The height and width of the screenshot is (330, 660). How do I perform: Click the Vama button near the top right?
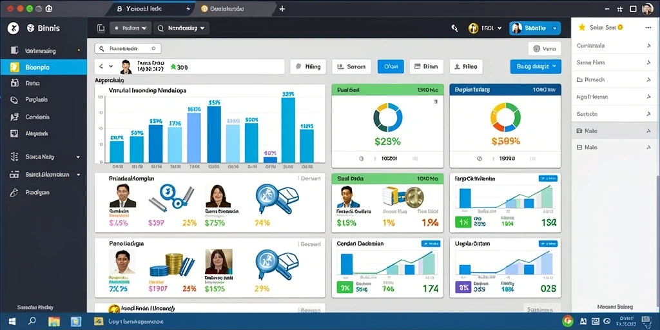pos(545,49)
